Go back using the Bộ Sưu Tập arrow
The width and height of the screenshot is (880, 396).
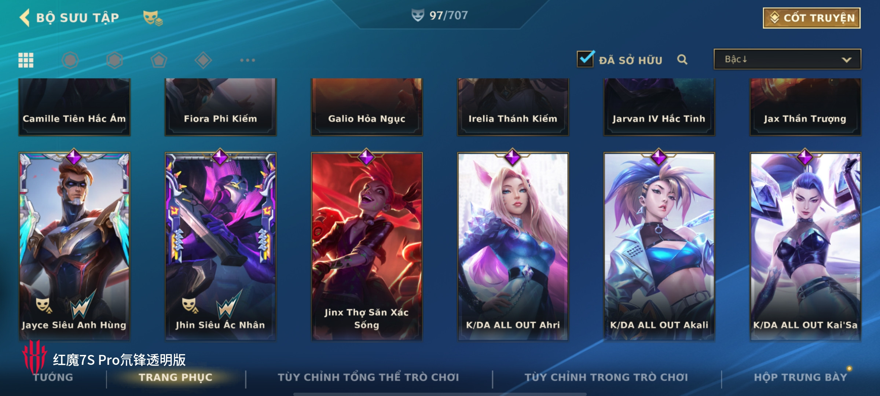coord(25,18)
